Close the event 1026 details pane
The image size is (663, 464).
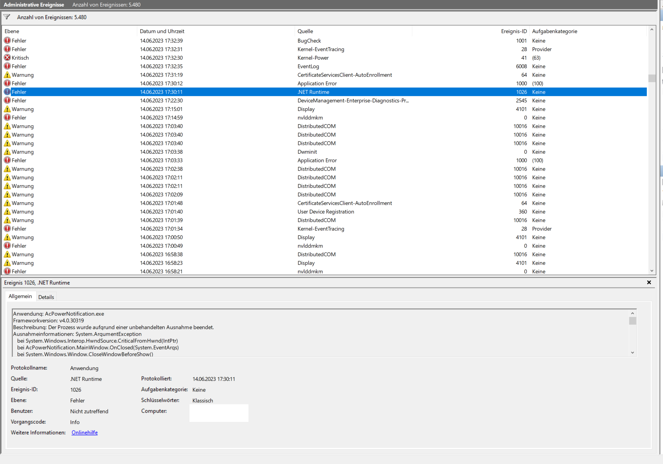coord(649,283)
